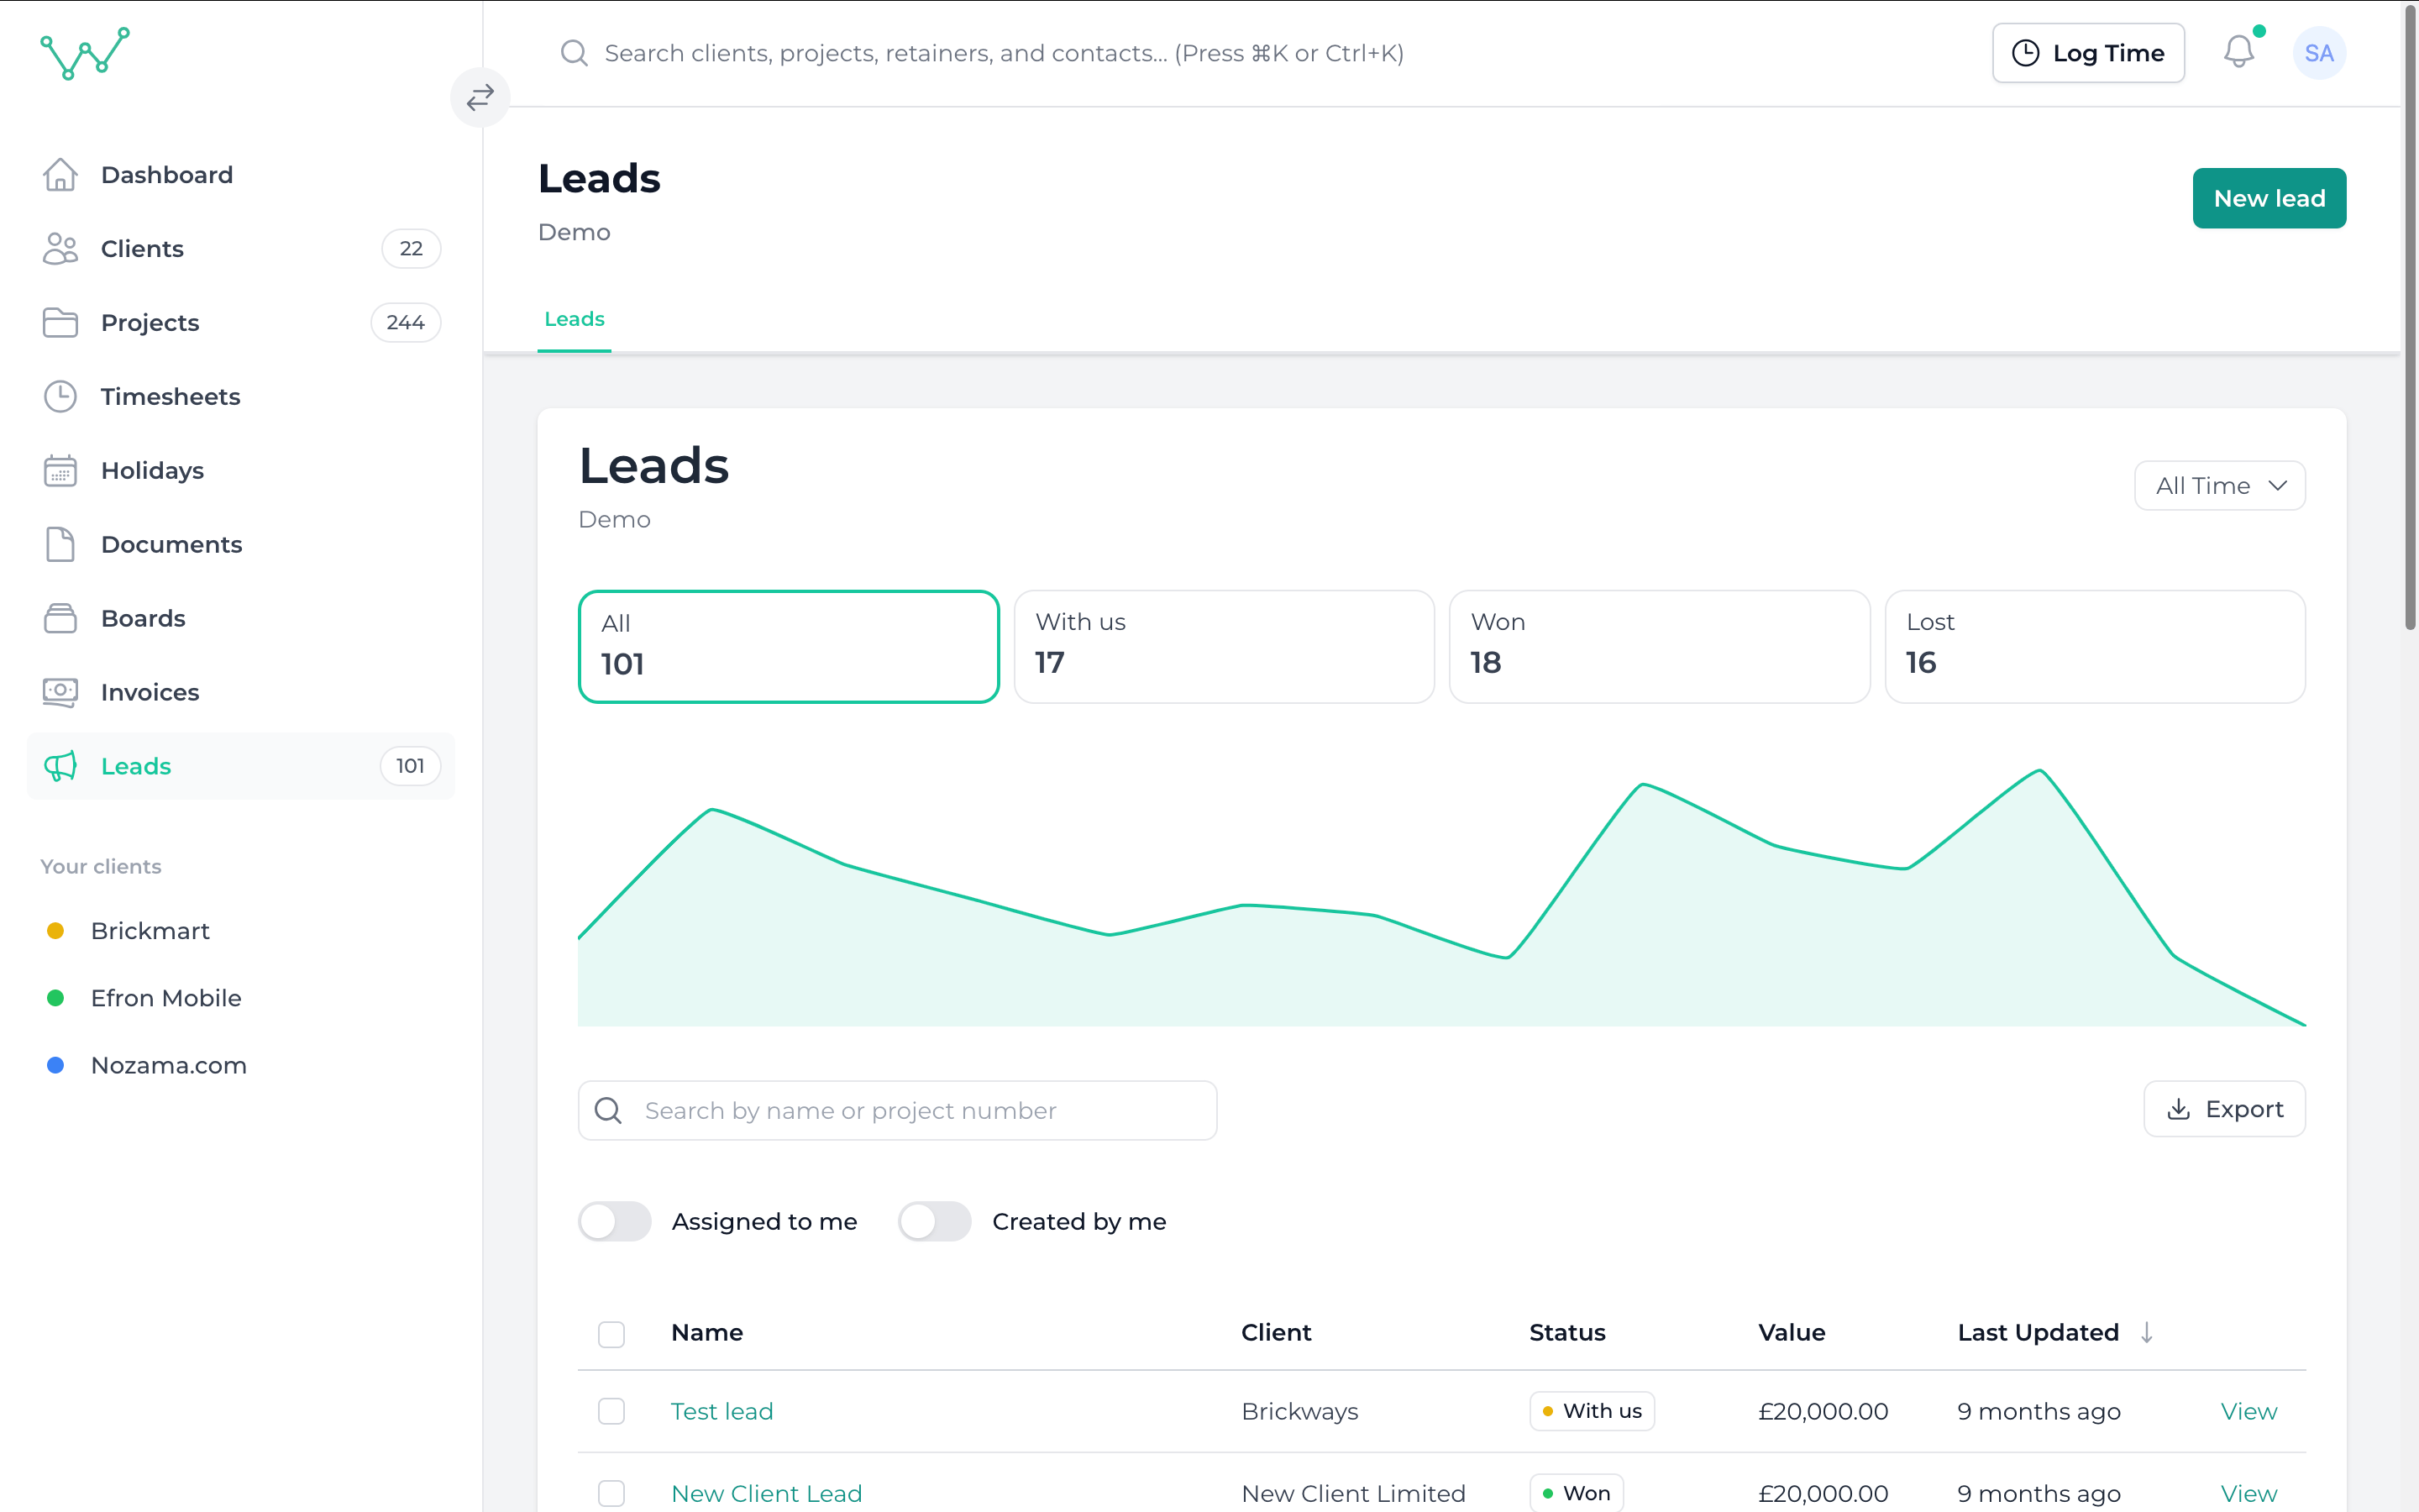2419x1512 pixels.
Task: Open the Holidays calendar icon
Action: (x=60, y=470)
